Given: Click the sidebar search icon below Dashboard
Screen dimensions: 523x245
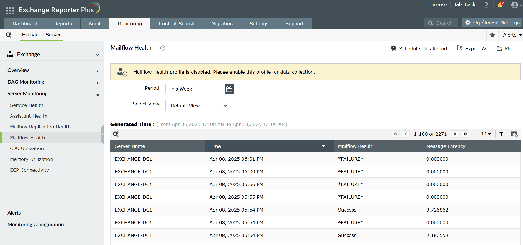Looking at the screenshot, I should (9, 35).
